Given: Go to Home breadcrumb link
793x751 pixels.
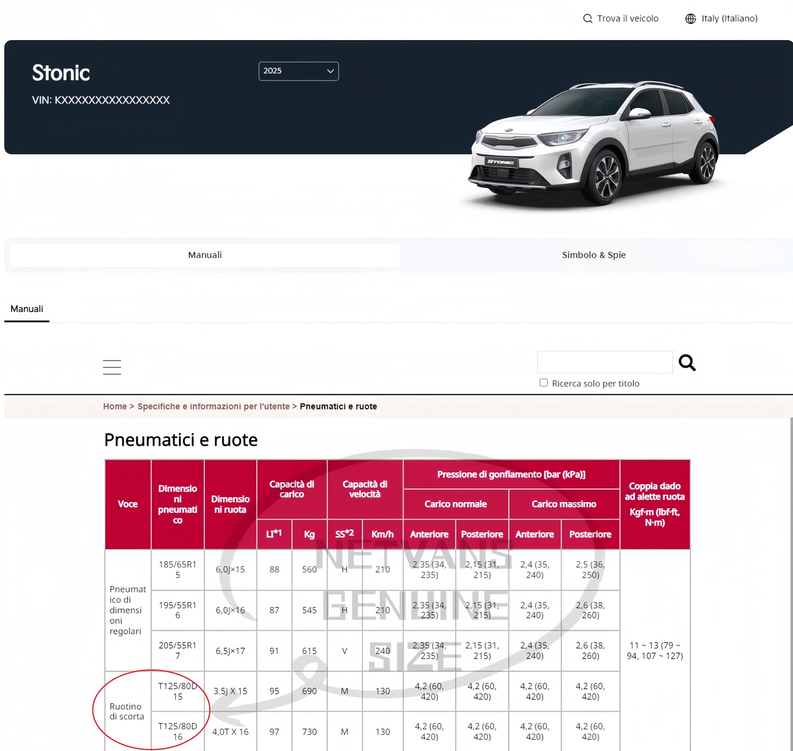Looking at the screenshot, I should pos(115,406).
